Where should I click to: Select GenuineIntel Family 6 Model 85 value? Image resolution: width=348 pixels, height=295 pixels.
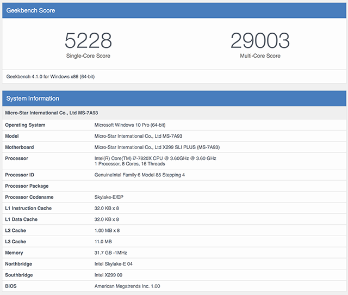(139, 175)
